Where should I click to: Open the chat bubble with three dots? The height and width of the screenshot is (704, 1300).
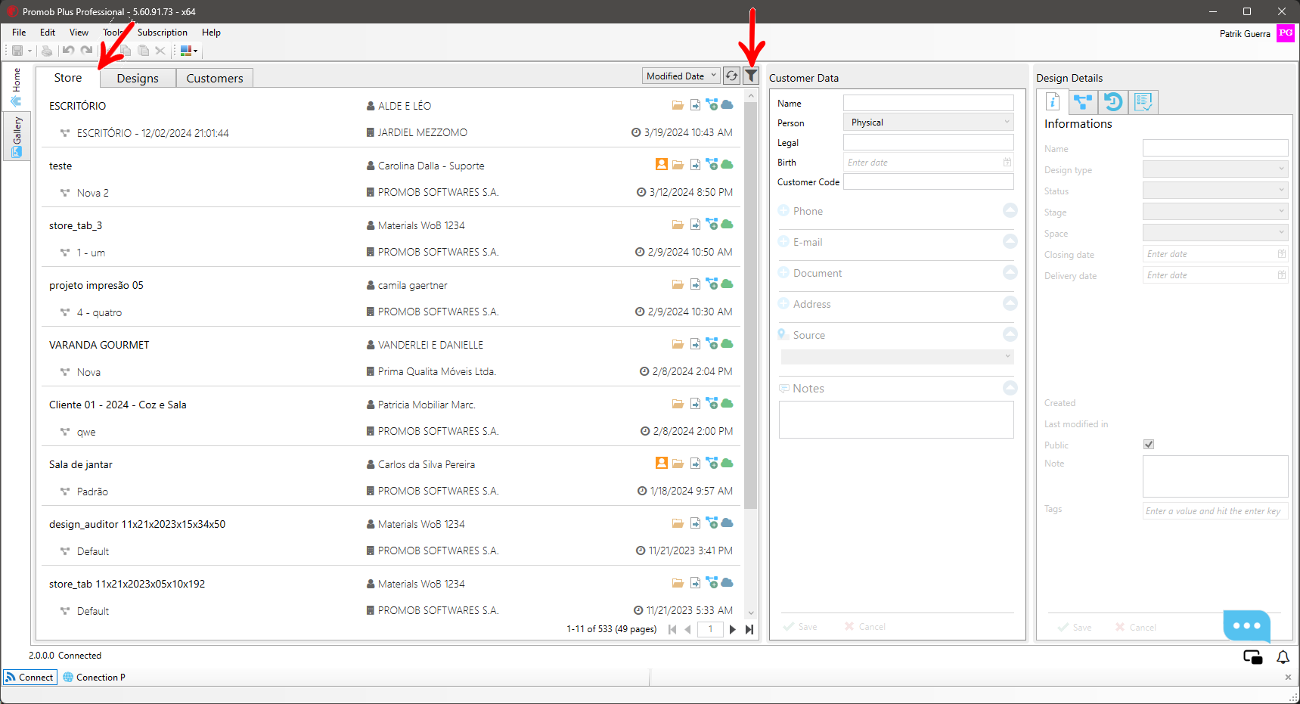1246,625
